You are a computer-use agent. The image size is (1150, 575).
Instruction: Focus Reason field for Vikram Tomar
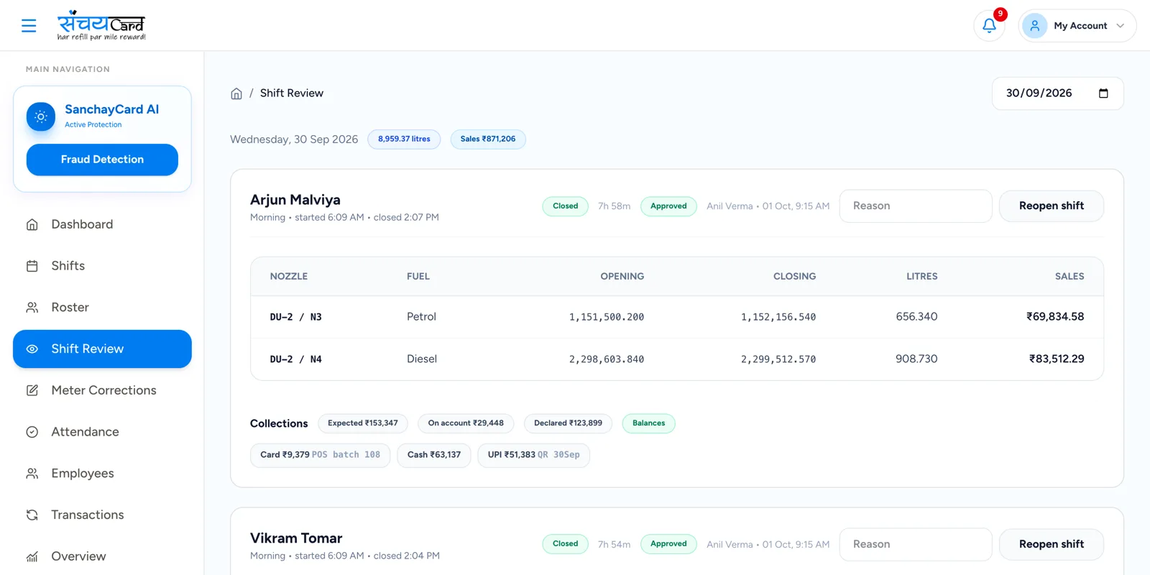[x=916, y=544]
